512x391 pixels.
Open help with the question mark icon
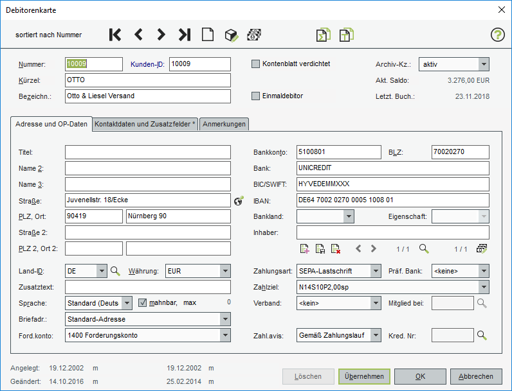pos(498,35)
